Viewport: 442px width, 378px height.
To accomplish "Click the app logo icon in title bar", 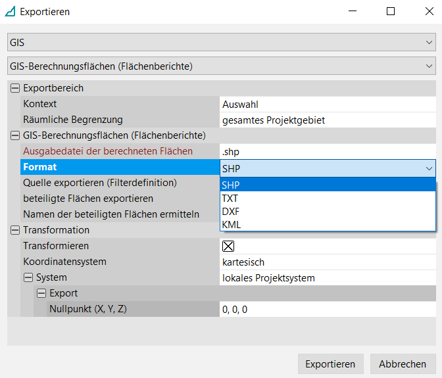I will click(11, 12).
